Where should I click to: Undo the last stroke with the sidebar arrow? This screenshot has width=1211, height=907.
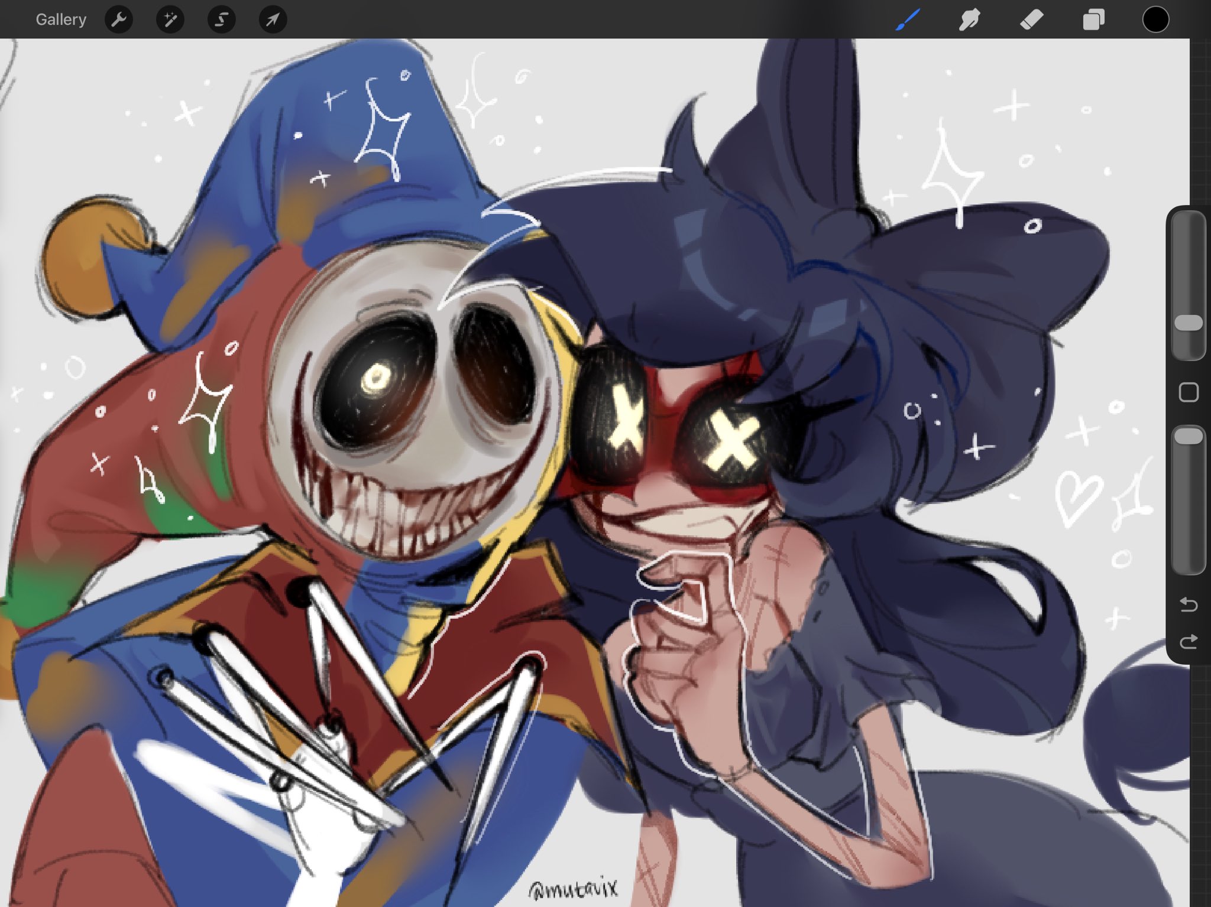click(x=1189, y=604)
